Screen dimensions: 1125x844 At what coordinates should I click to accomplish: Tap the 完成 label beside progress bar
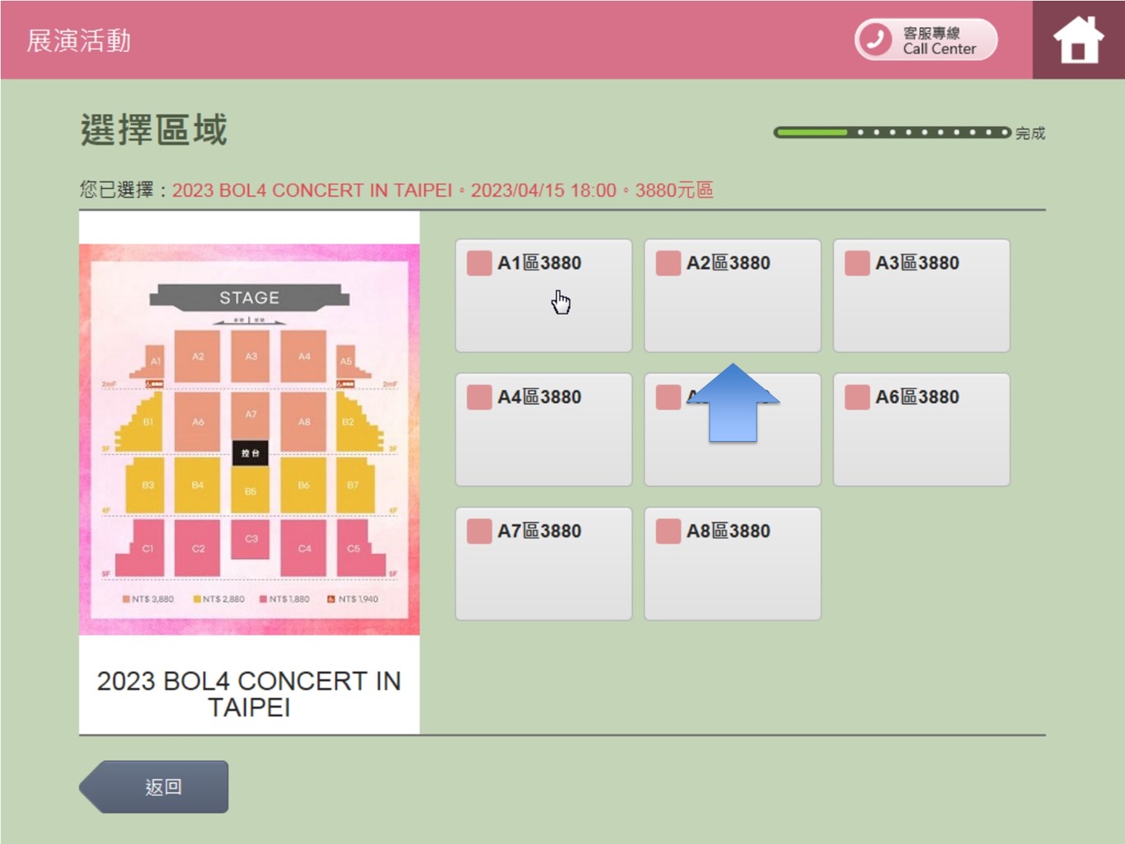coord(1030,133)
